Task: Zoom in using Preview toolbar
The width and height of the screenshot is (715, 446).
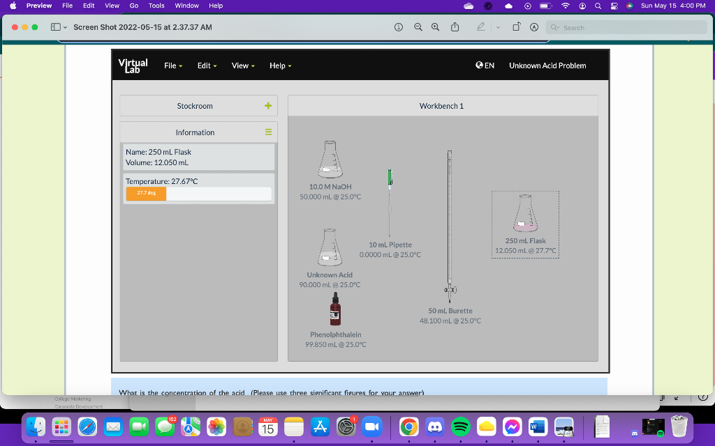Action: 436,27
